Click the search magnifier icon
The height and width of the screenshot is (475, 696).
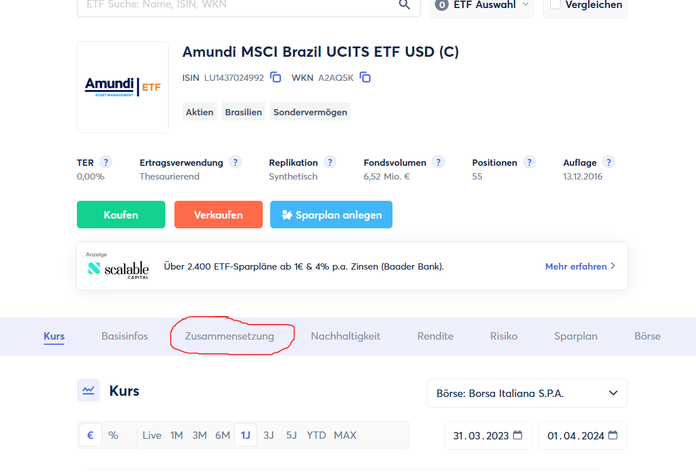(x=405, y=5)
